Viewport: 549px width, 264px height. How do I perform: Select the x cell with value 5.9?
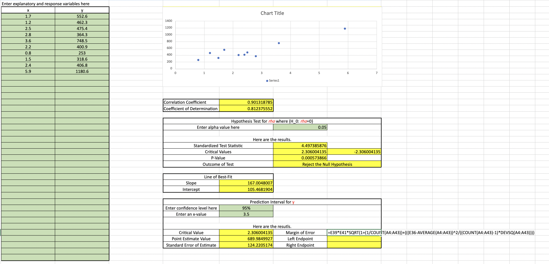coord(28,71)
